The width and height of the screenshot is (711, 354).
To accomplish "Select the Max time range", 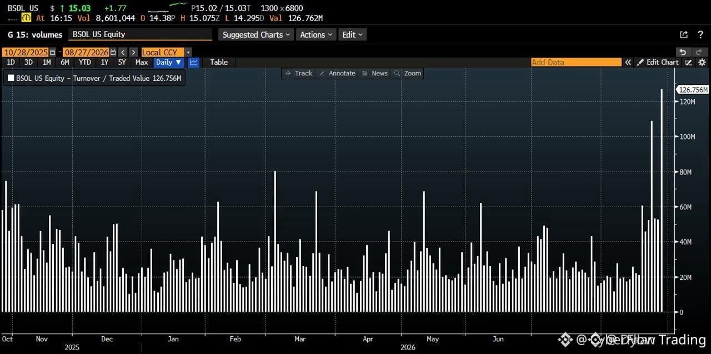I will 142,62.
